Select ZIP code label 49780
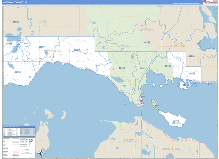Screen dimensions: 219x159 tap(147, 42)
